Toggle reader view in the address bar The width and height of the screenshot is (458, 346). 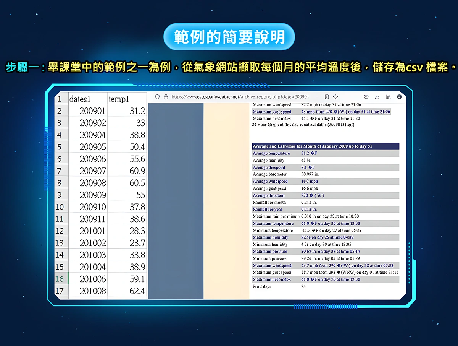coord(327,97)
